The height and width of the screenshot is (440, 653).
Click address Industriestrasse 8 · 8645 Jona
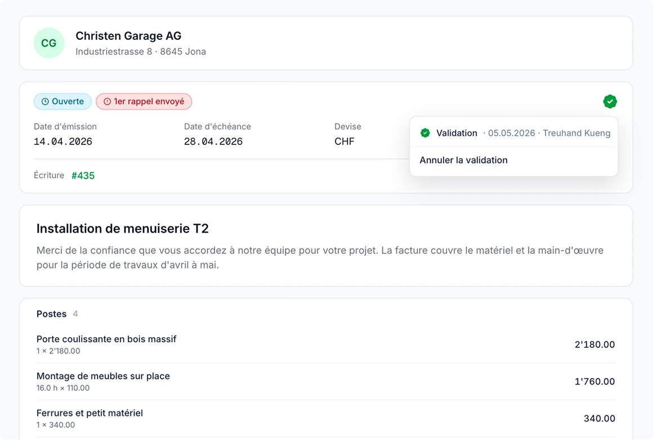[x=141, y=52]
